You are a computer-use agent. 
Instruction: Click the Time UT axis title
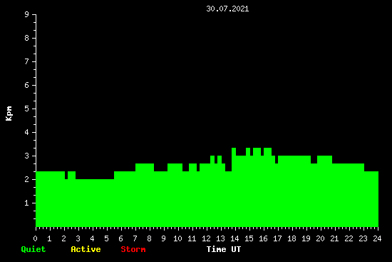[224, 249]
